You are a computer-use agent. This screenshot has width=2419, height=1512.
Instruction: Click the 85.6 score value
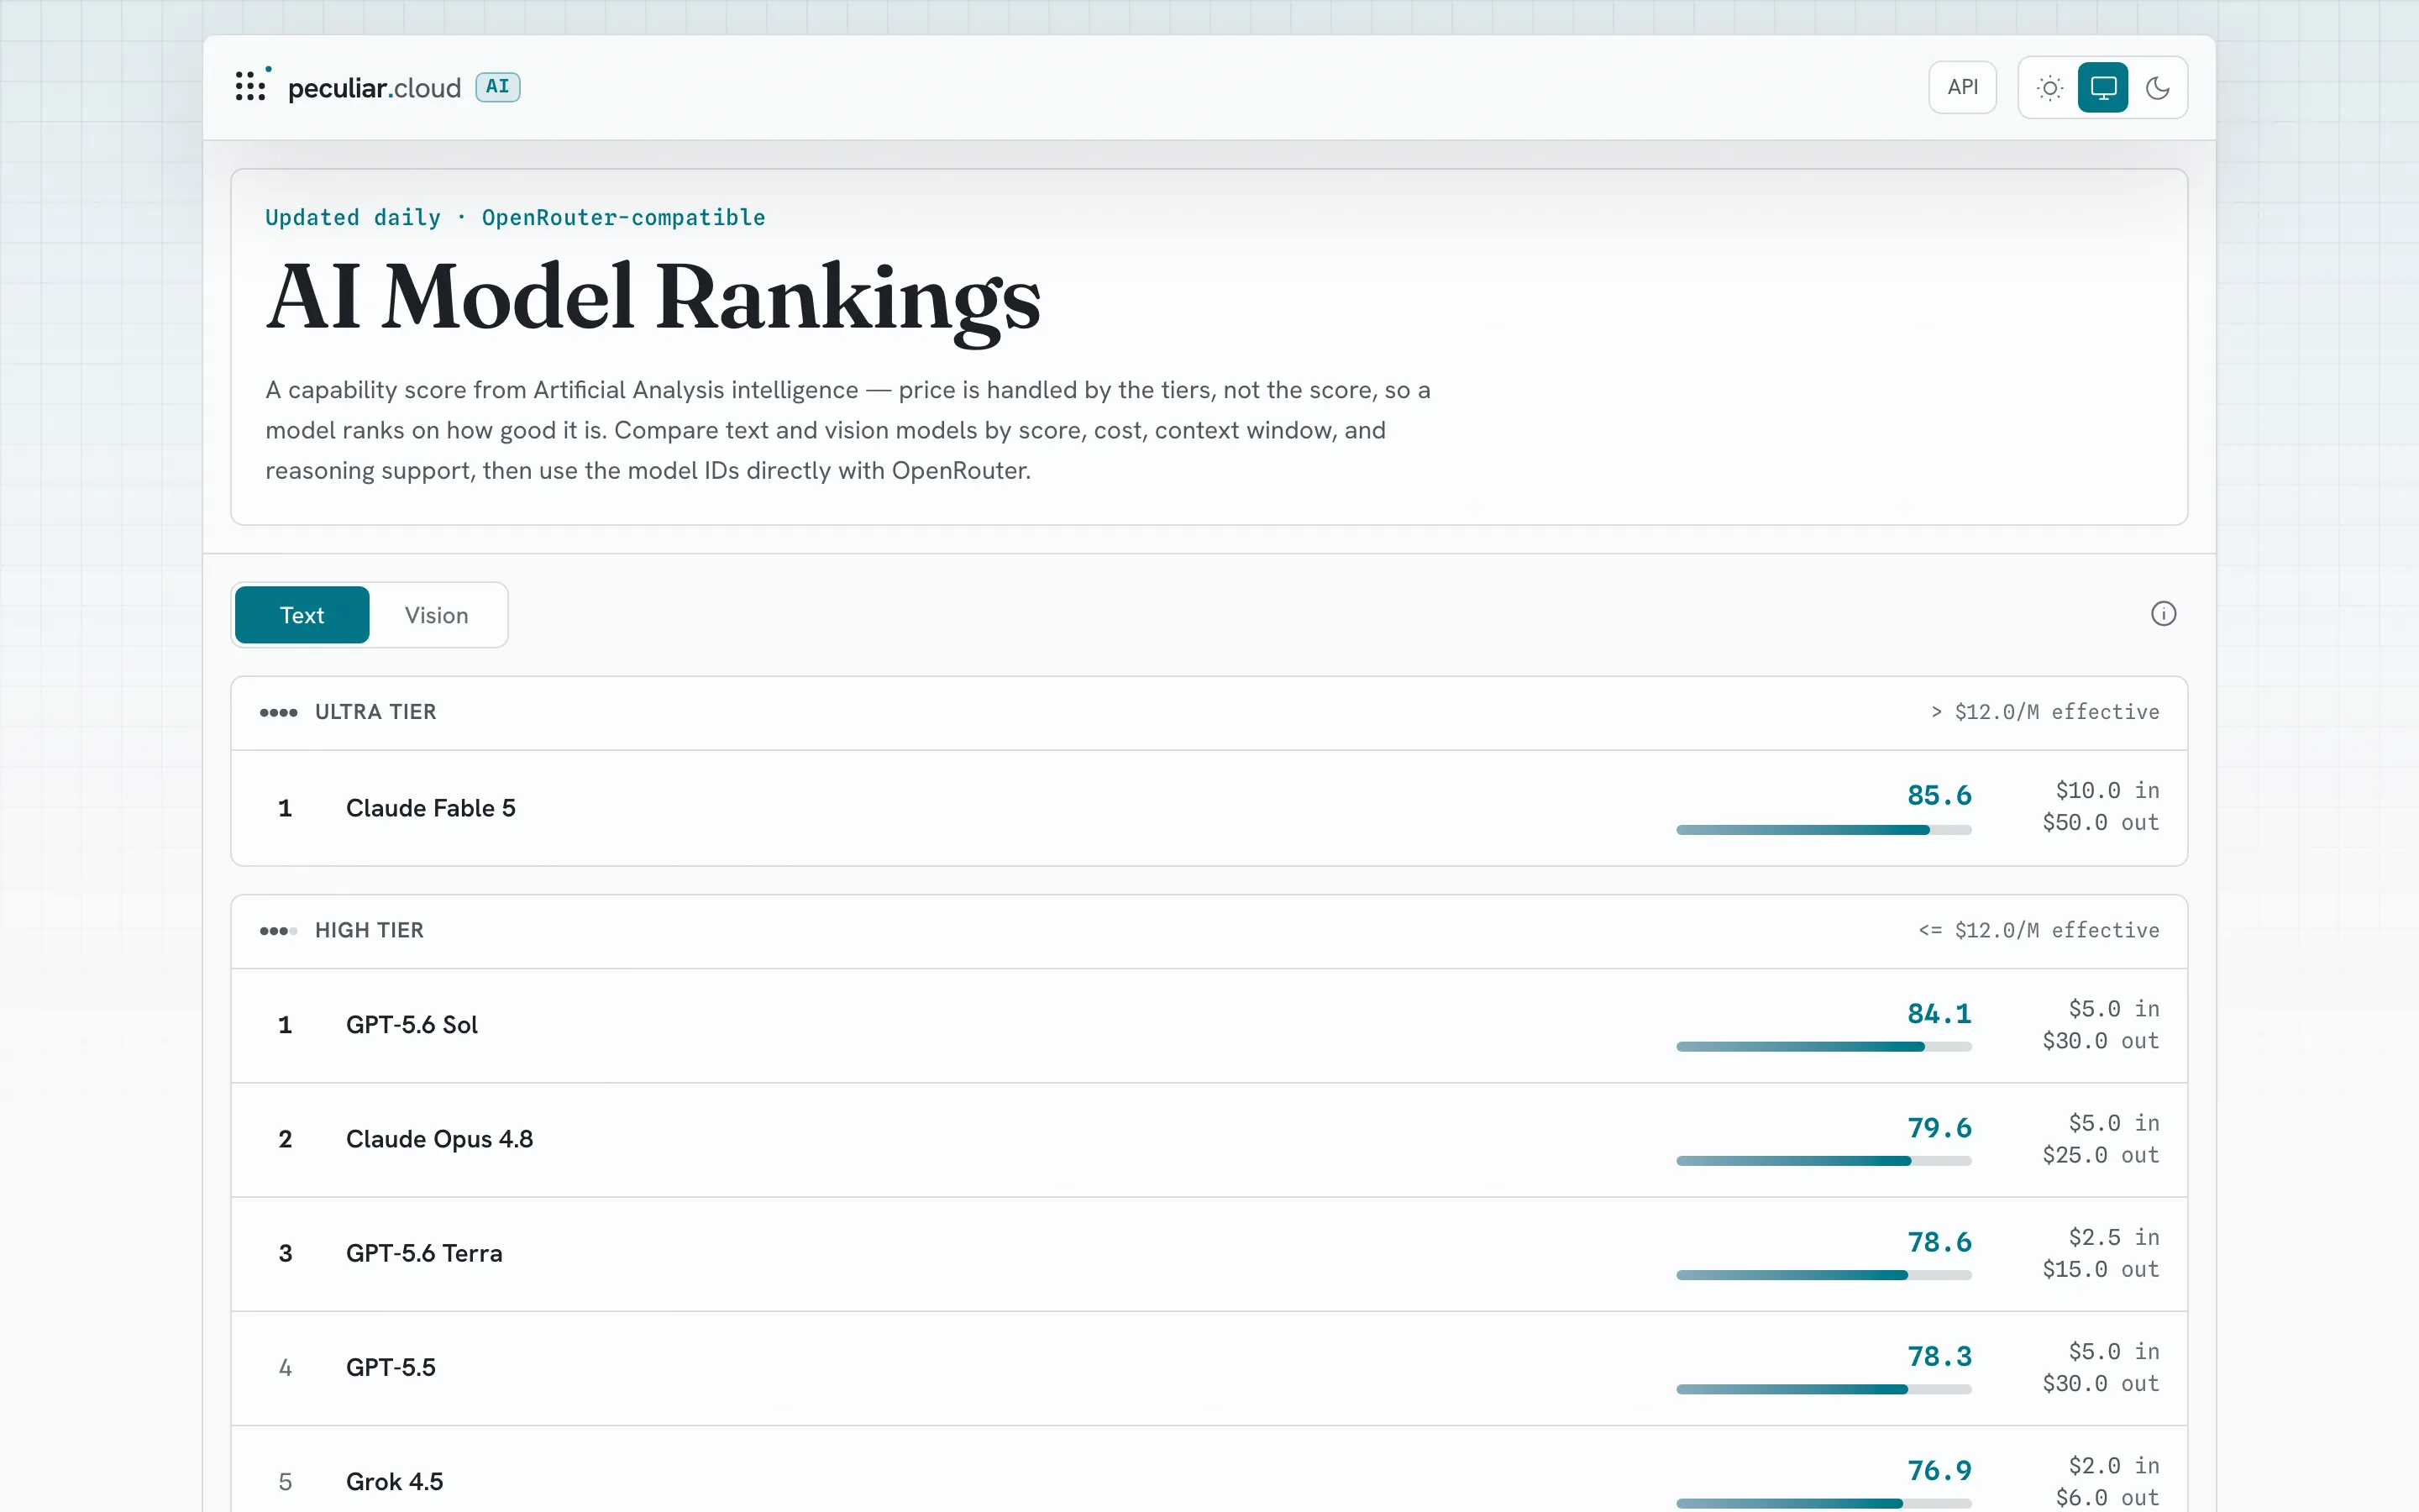point(1939,796)
